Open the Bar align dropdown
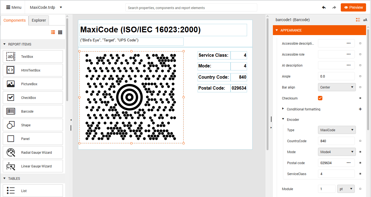The height and width of the screenshot is (197, 371). click(x=337, y=87)
